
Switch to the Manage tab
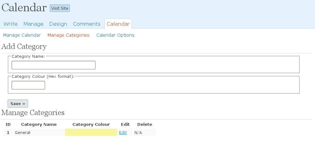coord(33,24)
